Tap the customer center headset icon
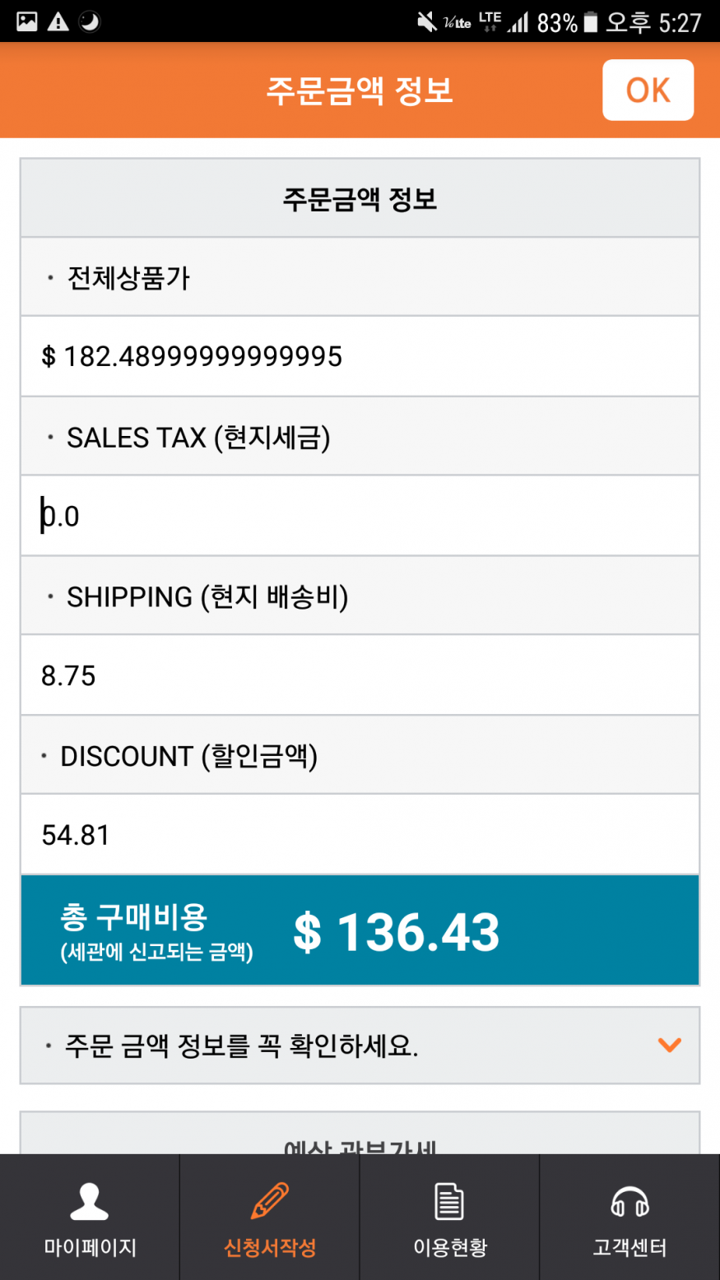The height and width of the screenshot is (1280, 720). 629,1202
